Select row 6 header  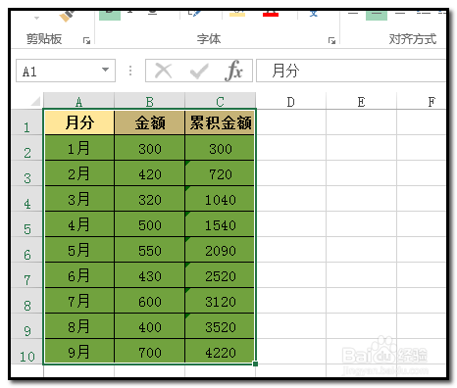click(x=27, y=250)
